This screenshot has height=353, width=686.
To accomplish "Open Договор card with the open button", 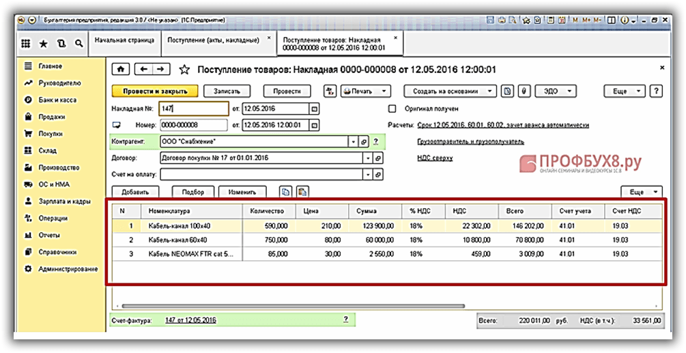I will pyautogui.click(x=378, y=158).
